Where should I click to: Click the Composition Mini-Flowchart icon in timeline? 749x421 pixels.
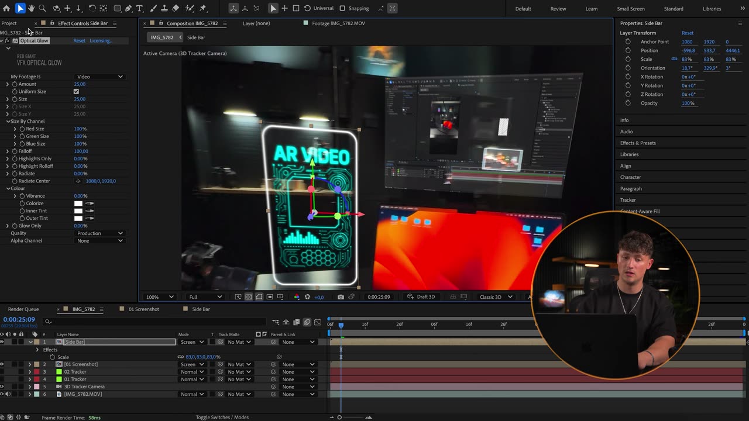coord(276,322)
